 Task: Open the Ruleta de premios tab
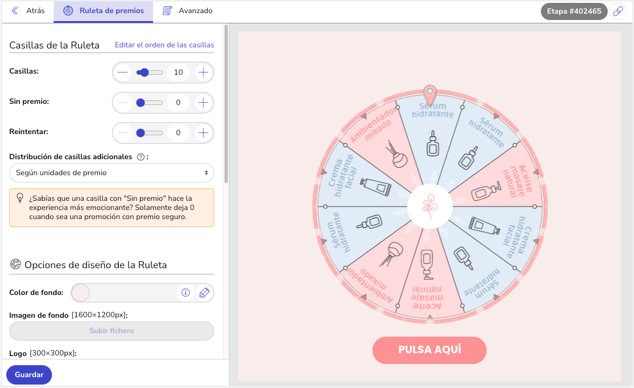click(x=103, y=11)
